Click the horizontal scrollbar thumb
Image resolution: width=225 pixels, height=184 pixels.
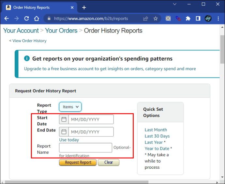tap(77, 182)
